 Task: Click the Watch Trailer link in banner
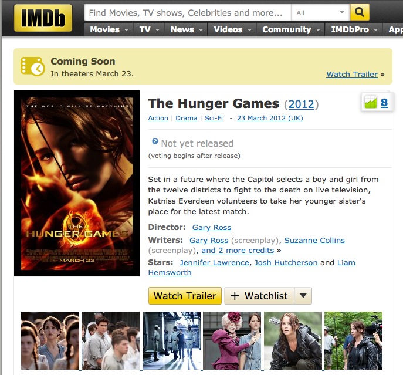click(352, 75)
